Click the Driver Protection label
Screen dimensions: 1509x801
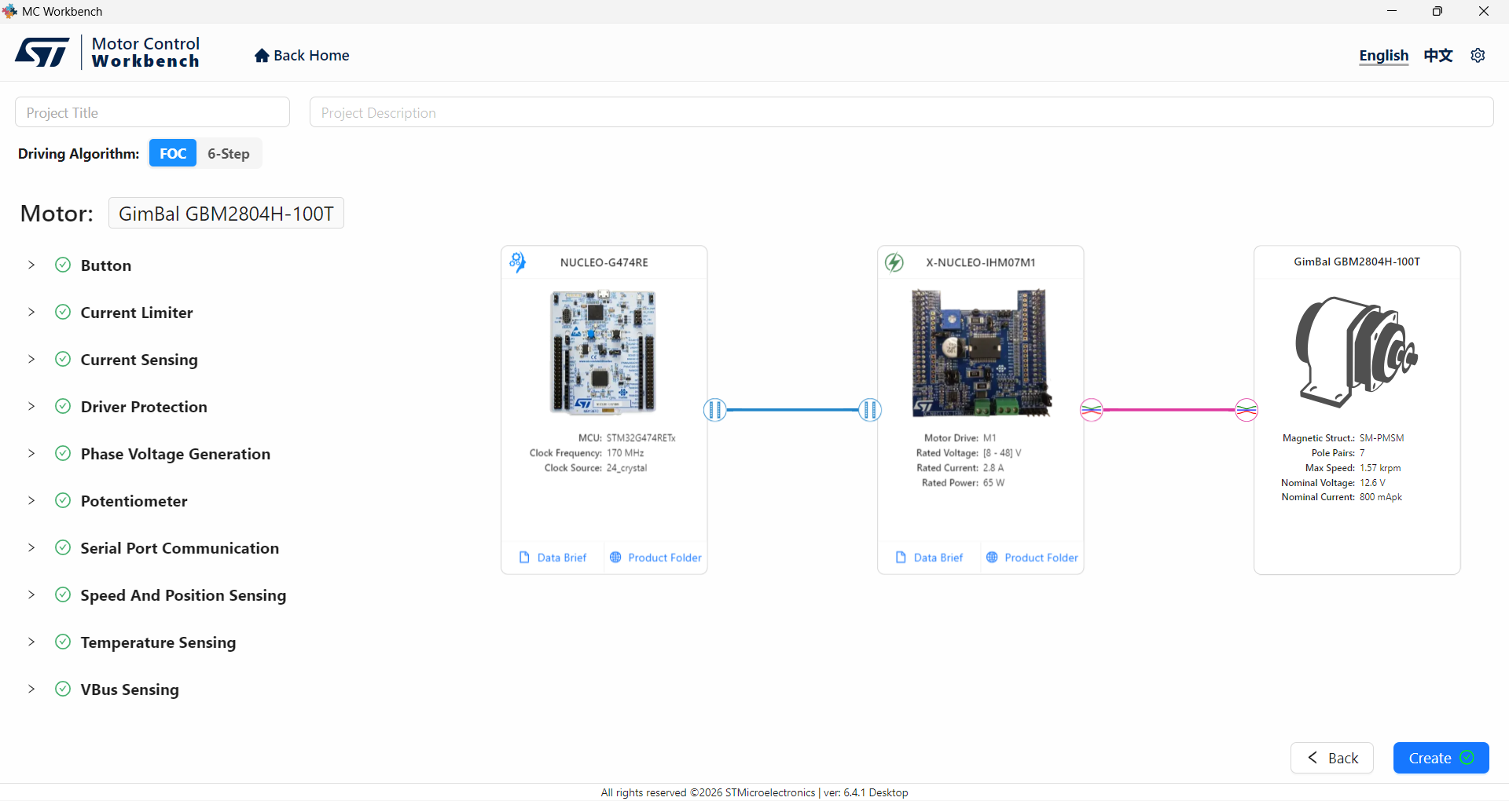pos(144,407)
